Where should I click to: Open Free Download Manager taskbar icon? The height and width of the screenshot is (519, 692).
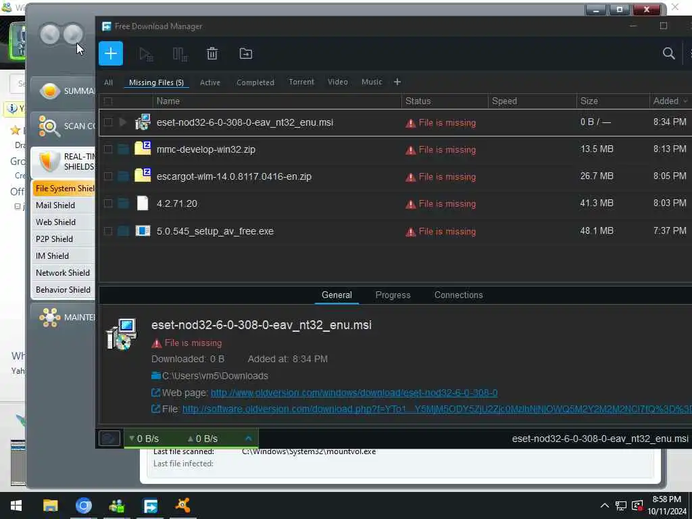tap(150, 505)
